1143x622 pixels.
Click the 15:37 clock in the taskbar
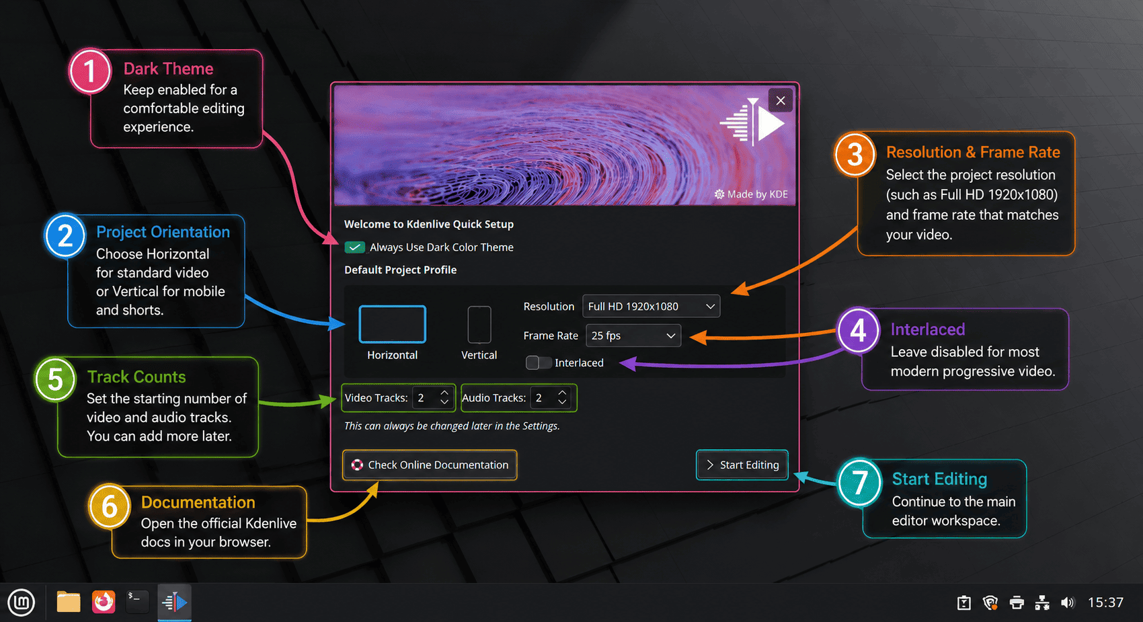coord(1105,602)
